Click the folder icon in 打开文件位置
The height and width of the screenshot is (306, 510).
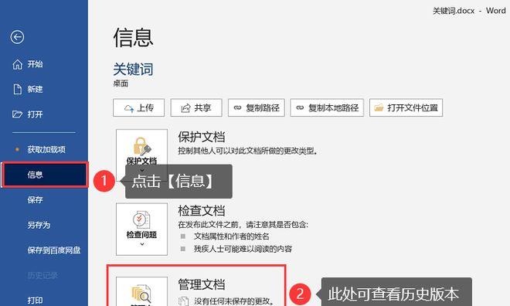coord(379,107)
